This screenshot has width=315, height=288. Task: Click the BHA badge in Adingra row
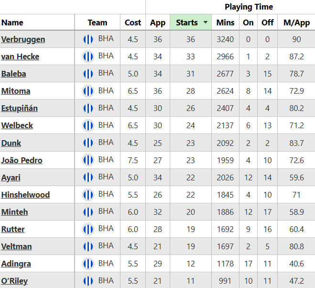coord(88,264)
